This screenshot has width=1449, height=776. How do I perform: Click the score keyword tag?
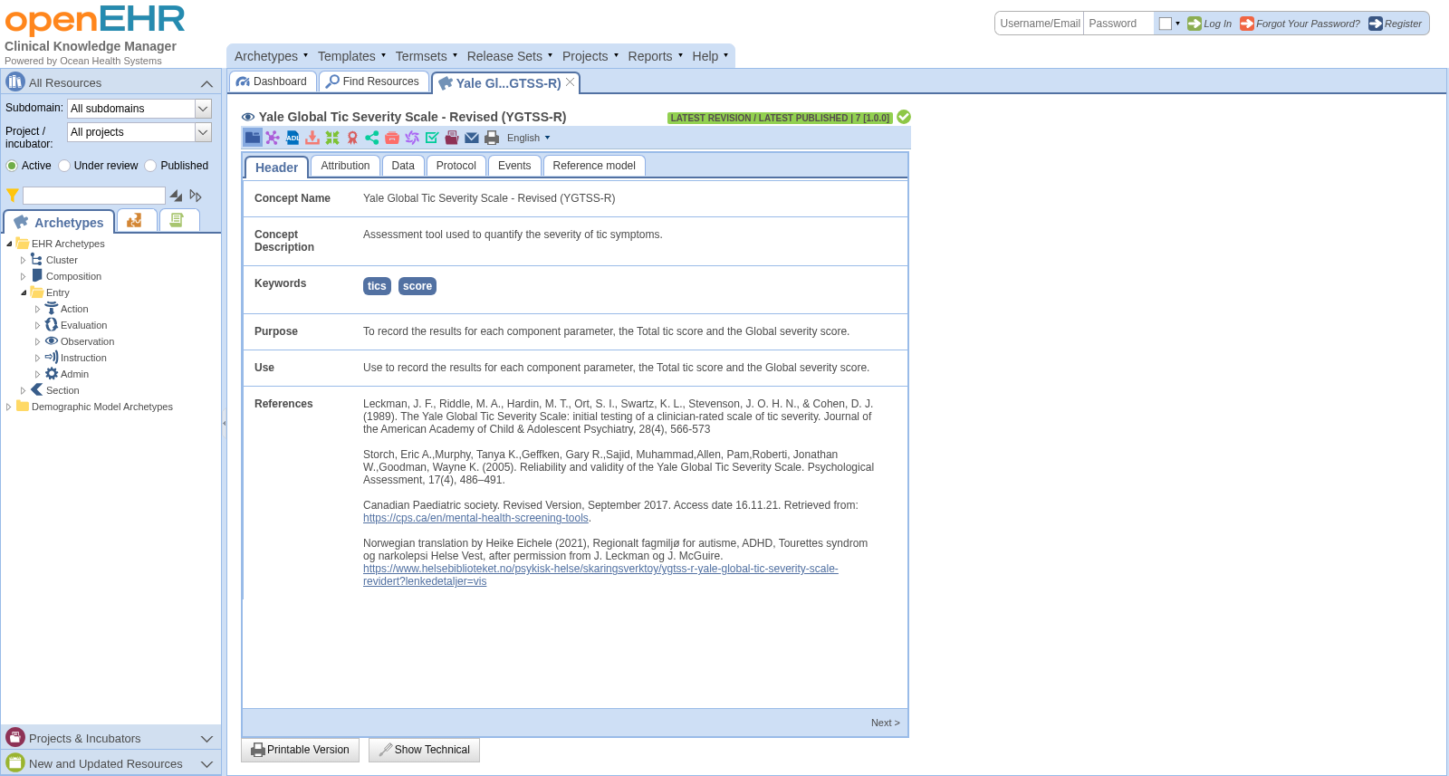tap(417, 286)
